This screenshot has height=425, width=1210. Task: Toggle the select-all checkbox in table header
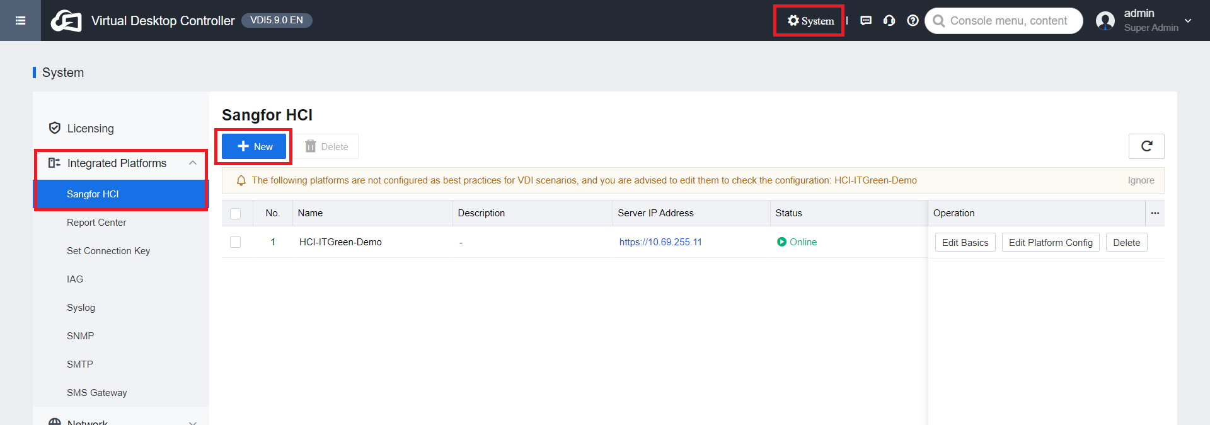pyautogui.click(x=236, y=214)
